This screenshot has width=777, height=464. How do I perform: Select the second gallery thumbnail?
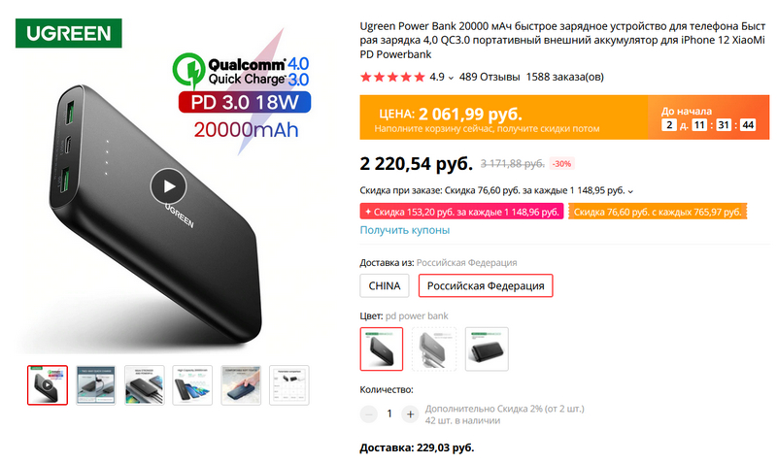(x=95, y=385)
